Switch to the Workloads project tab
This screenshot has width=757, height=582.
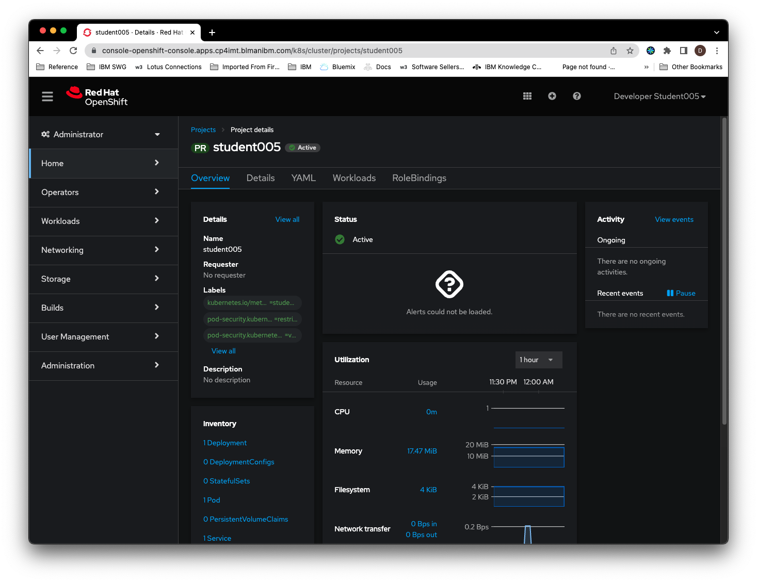[354, 178]
